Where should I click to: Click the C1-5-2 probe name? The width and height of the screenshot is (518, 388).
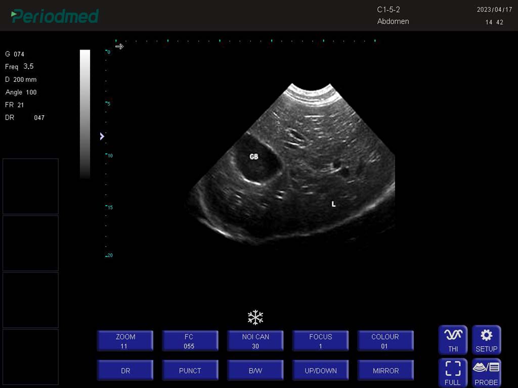coord(388,10)
